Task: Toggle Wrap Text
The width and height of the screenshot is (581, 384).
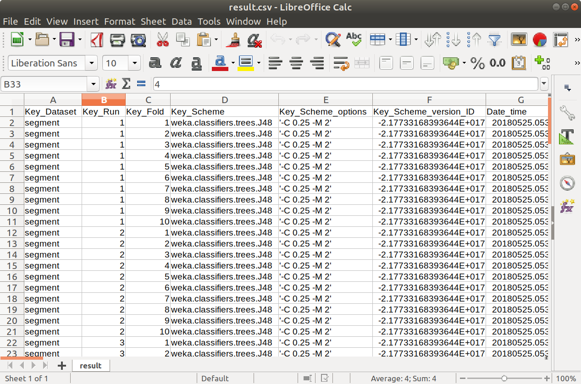Action: tap(341, 63)
